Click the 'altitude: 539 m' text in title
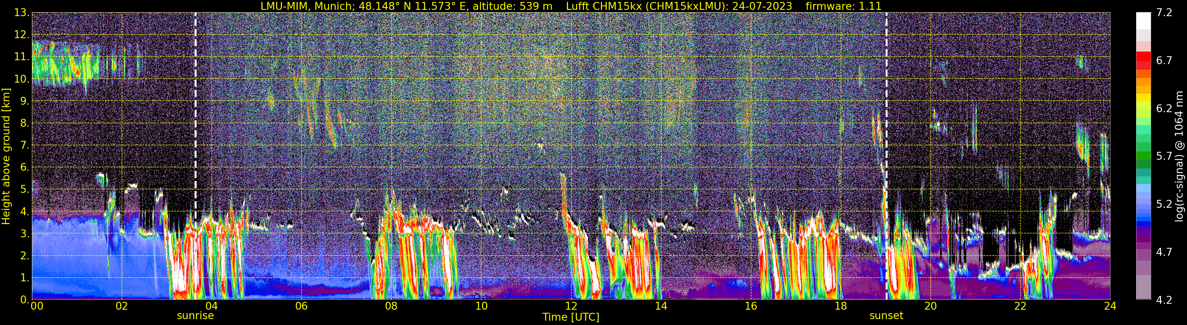Image resolution: width=1187 pixels, height=325 pixels. click(513, 6)
